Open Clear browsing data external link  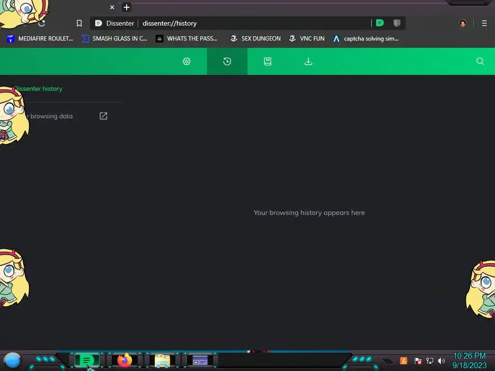click(x=103, y=116)
